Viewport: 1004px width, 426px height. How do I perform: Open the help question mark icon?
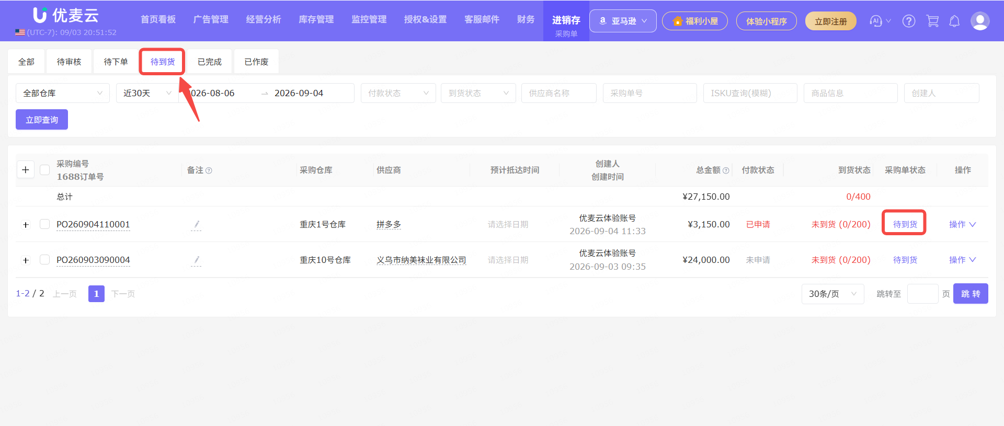pos(909,21)
